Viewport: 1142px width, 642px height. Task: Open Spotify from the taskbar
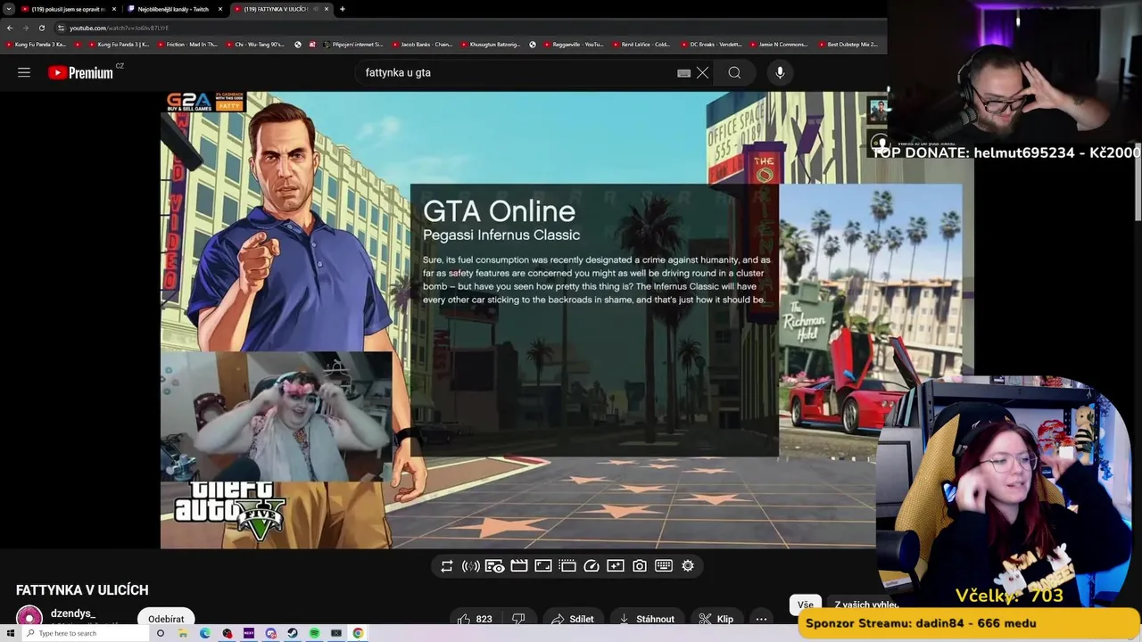click(315, 633)
